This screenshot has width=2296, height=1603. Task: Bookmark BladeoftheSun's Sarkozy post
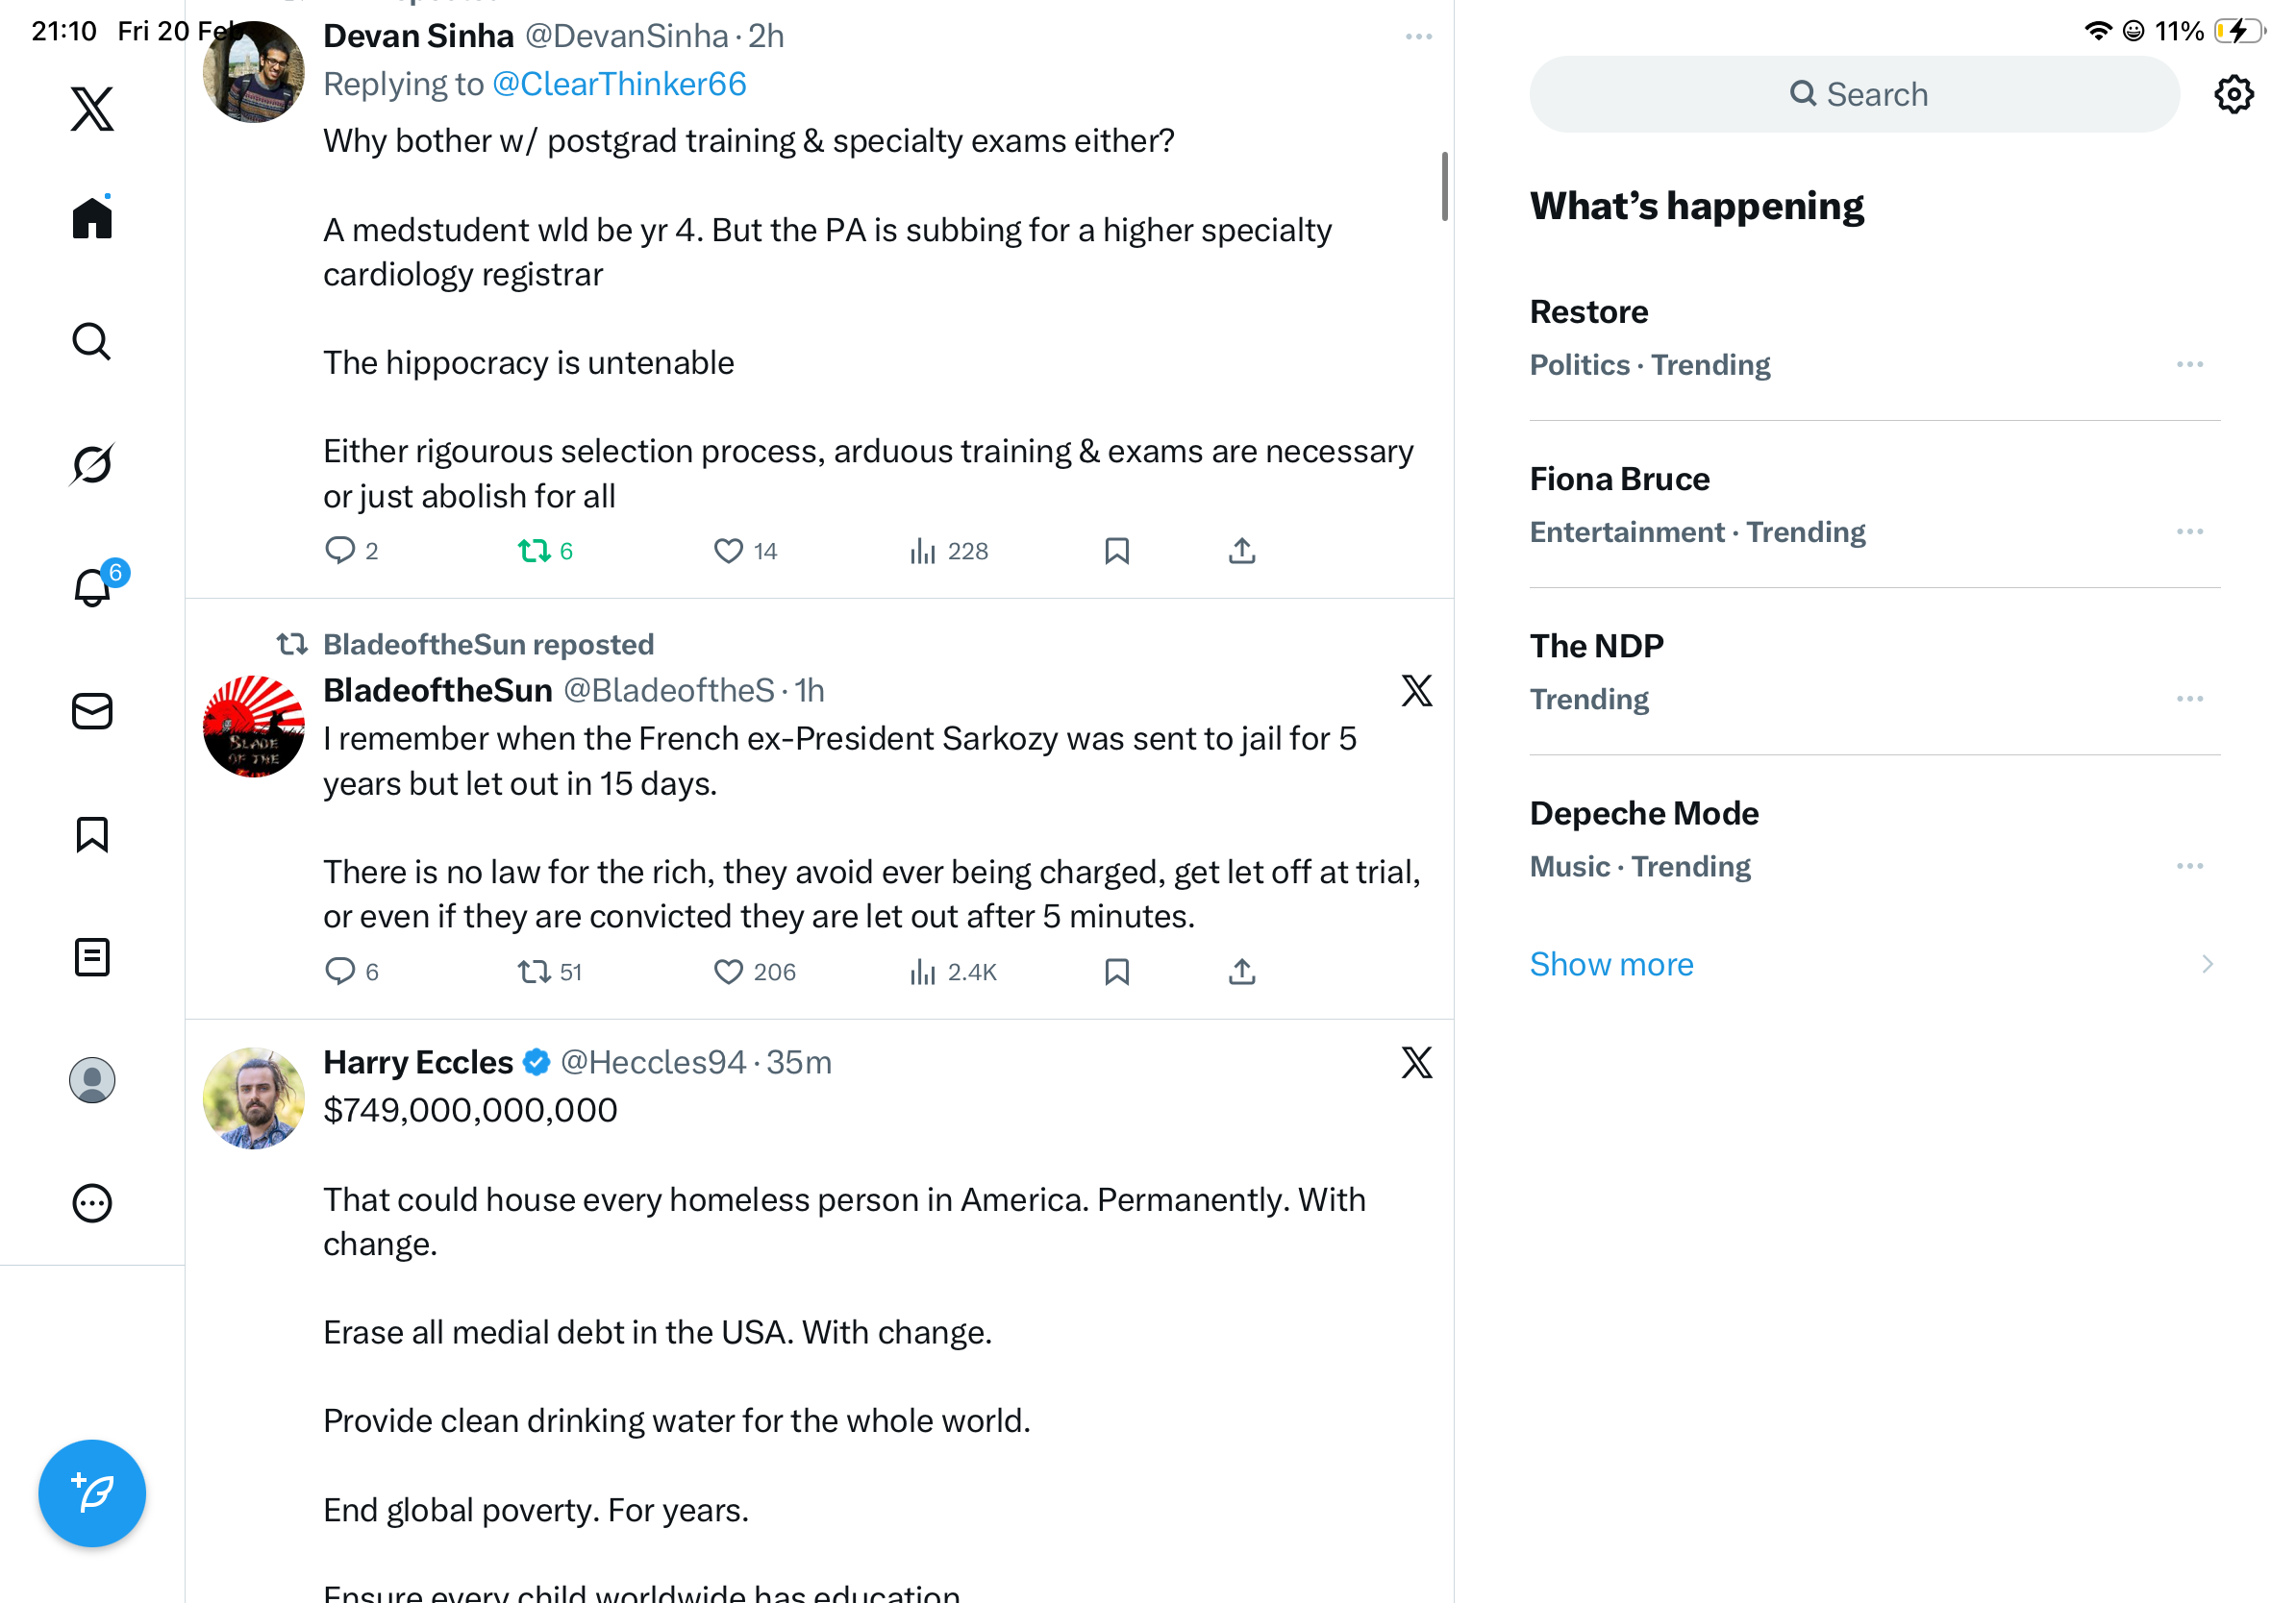[1117, 972]
